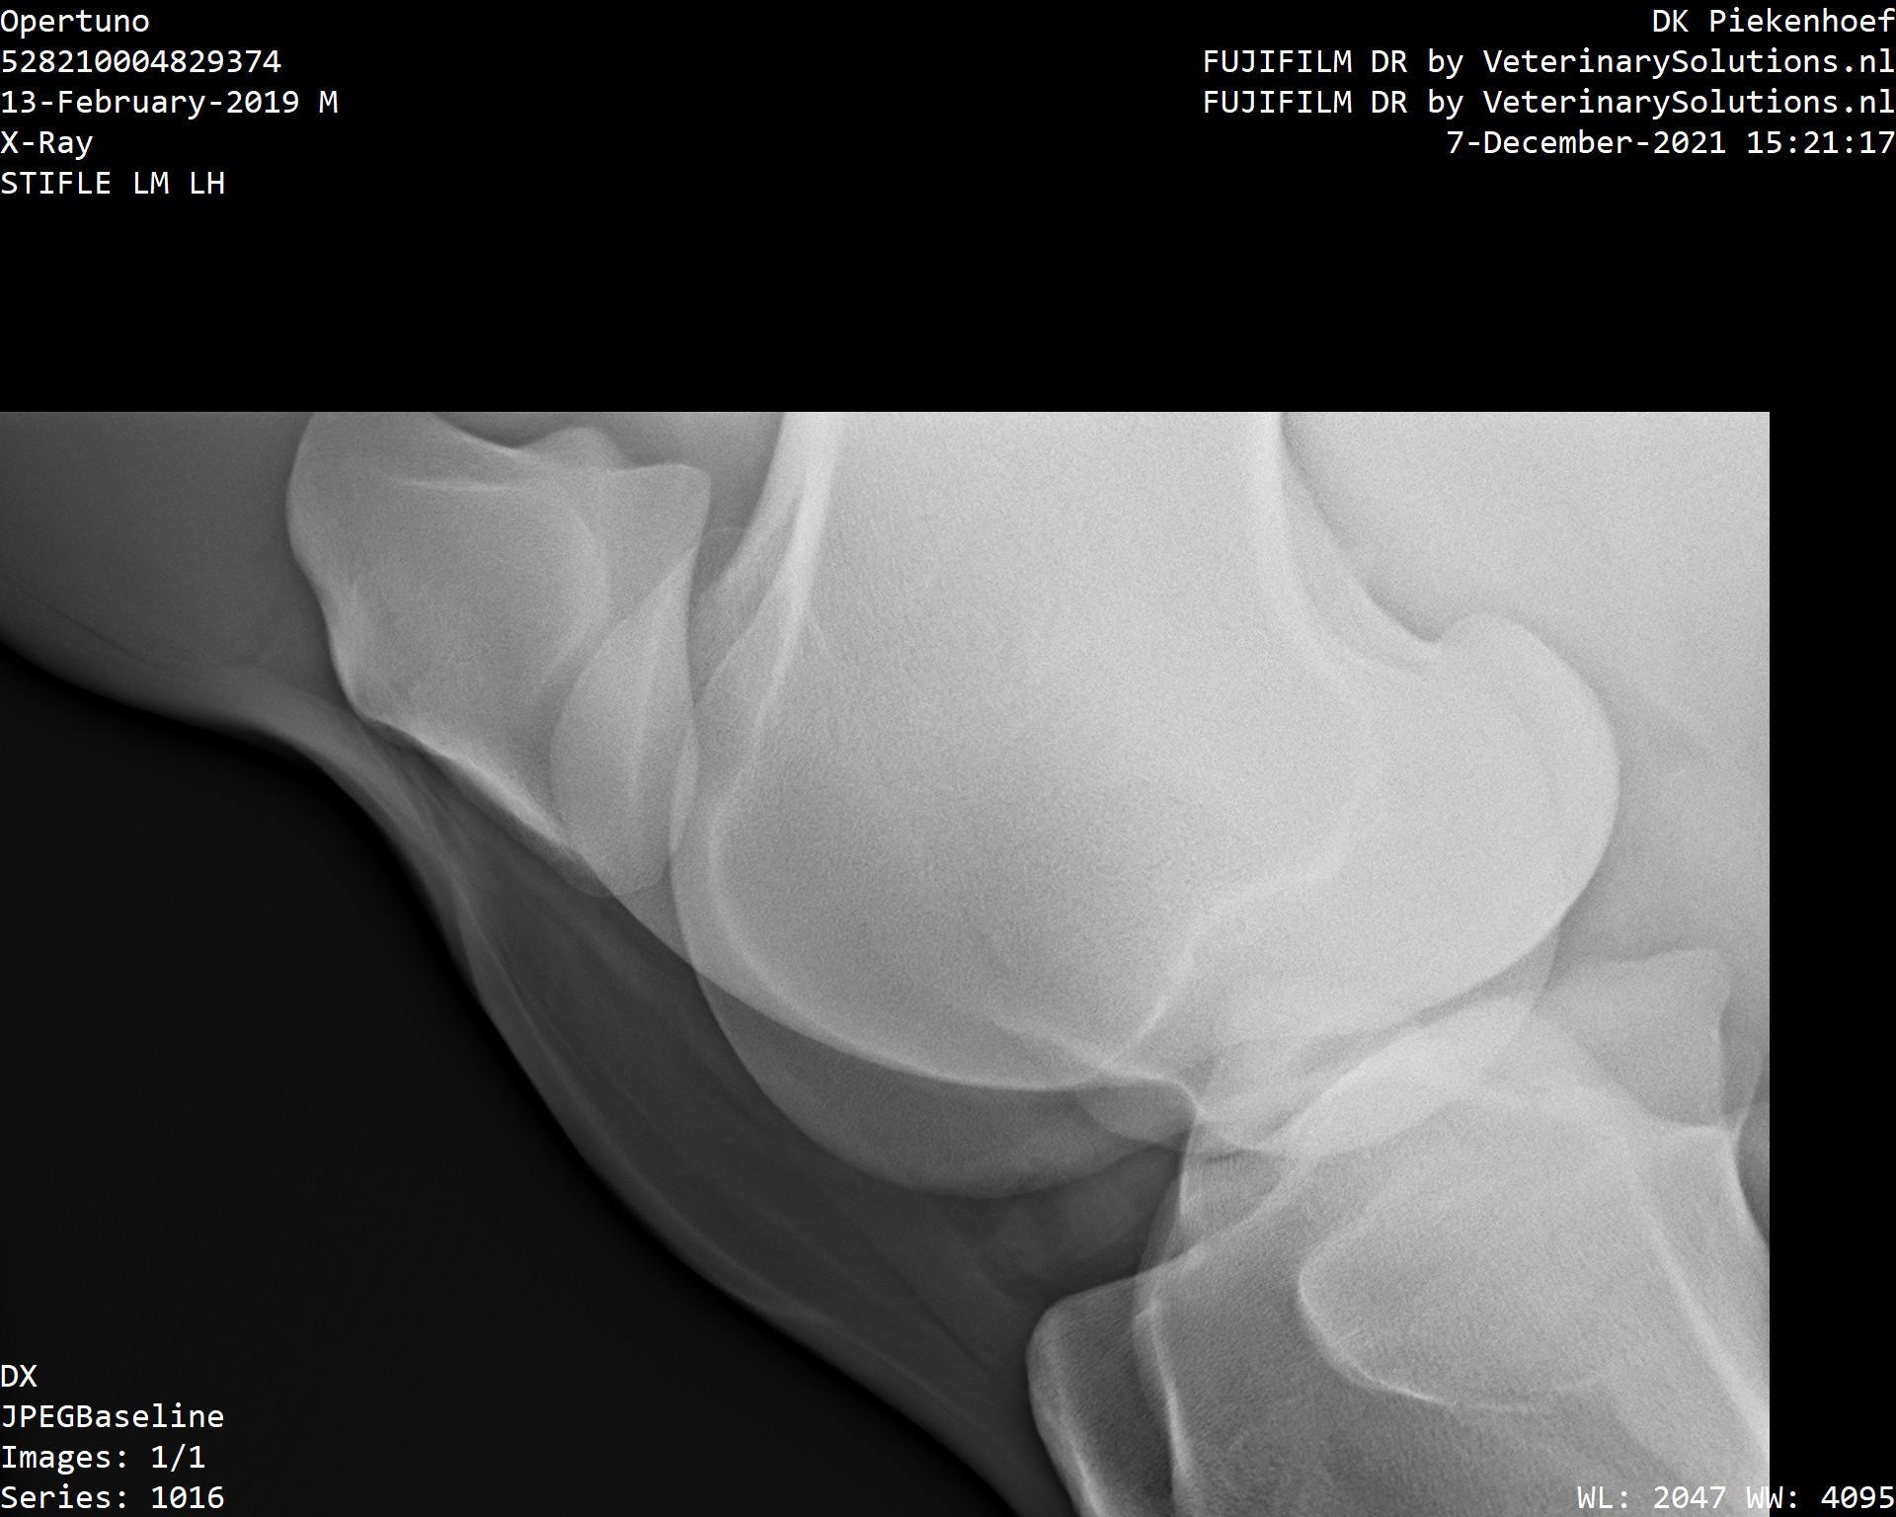The width and height of the screenshot is (1896, 1517).
Task: Click the 'WL: 2047 WW: 4095' window level readout
Action: pyautogui.click(x=1736, y=1498)
